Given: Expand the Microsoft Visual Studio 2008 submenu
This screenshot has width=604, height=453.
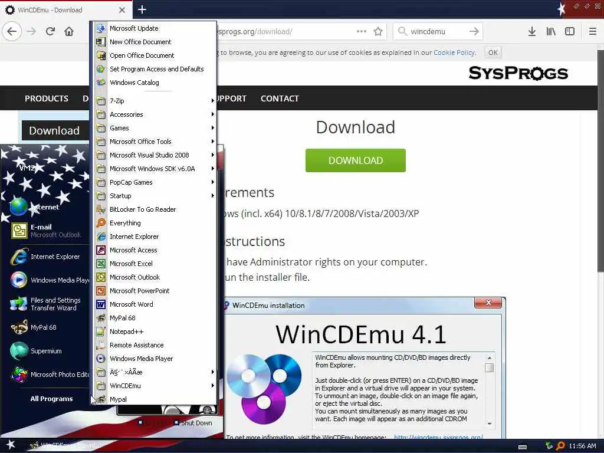Looking at the screenshot, I should [156, 155].
